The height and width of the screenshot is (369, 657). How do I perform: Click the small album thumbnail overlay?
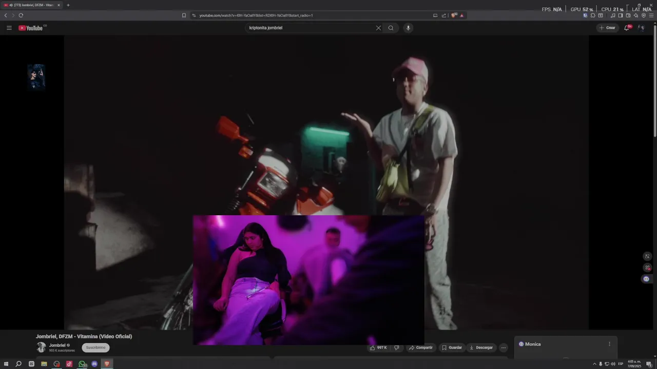coord(36,76)
